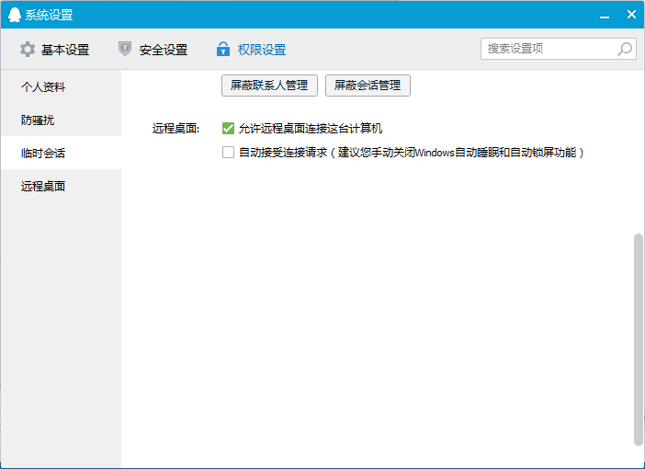This screenshot has width=645, height=469.
Task: Close the 系统设置 window
Action: (x=631, y=15)
